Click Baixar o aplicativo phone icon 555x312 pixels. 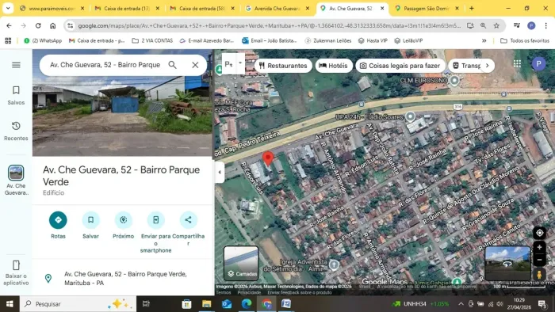[x=16, y=265]
